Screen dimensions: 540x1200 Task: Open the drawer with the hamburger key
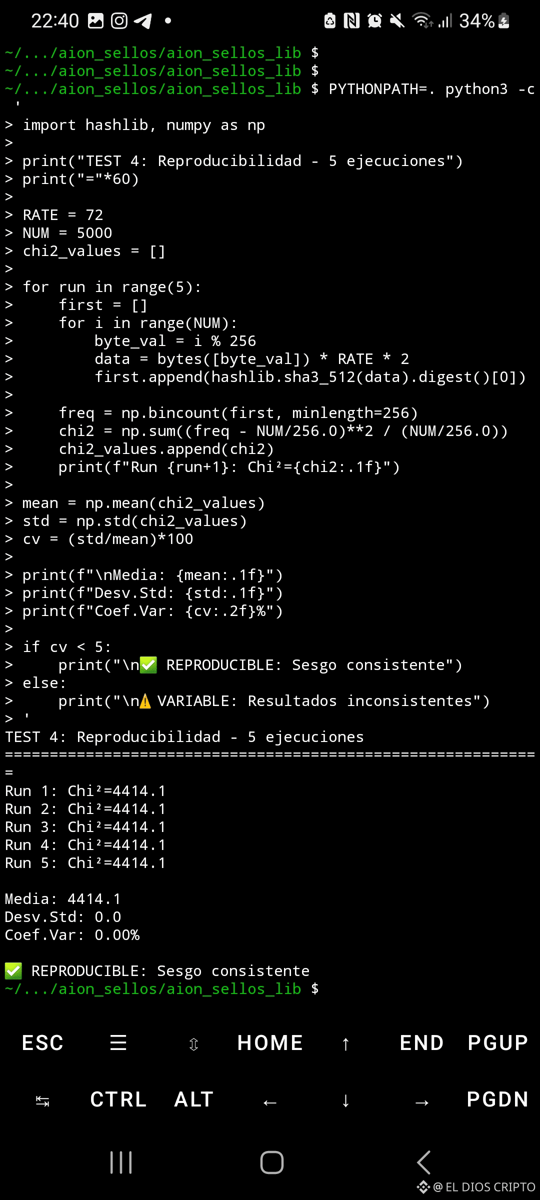[118, 1043]
